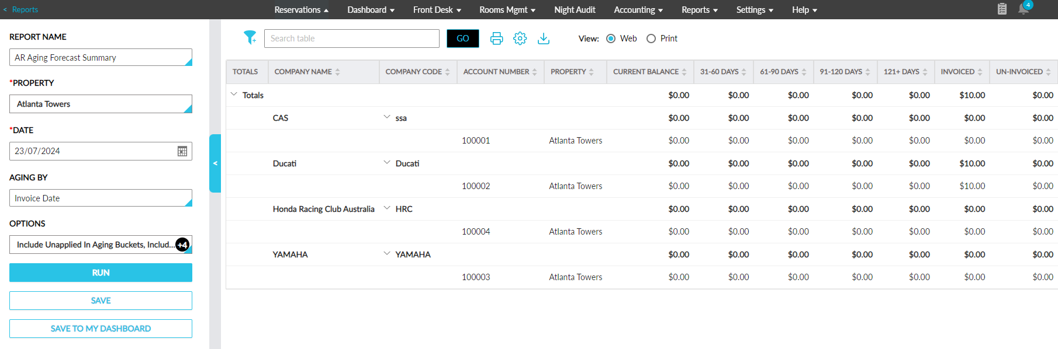1058x349 pixels.
Task: Collapse the CAS company row
Action: 387,117
